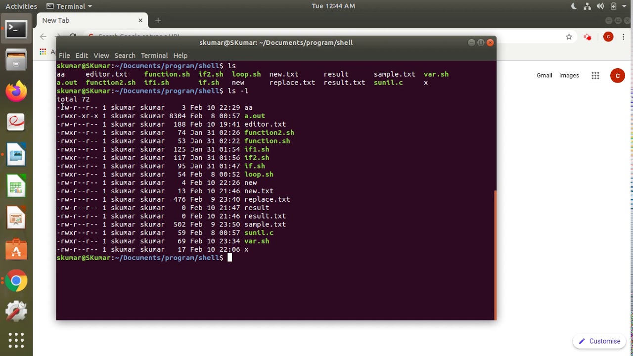Open the Gmail link in Chrome
The width and height of the screenshot is (633, 356).
544,76
